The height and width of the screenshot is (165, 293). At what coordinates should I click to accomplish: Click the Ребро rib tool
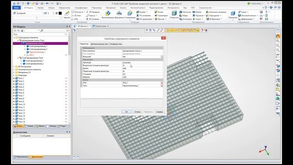pyautogui.click(x=184, y=16)
